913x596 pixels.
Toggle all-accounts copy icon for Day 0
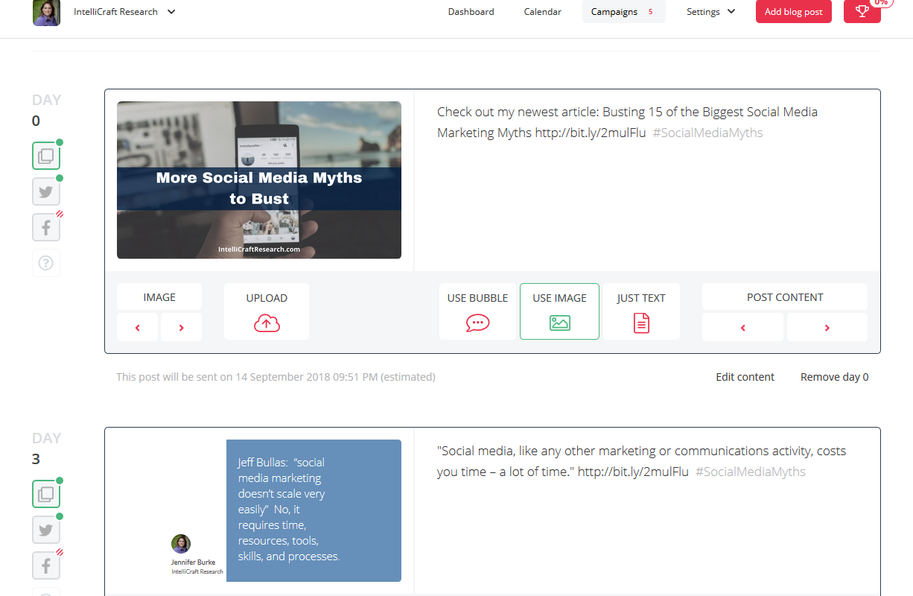[46, 156]
